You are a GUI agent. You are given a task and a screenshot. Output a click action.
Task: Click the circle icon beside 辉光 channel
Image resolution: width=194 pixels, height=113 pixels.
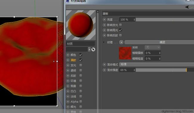click(x=68, y=107)
